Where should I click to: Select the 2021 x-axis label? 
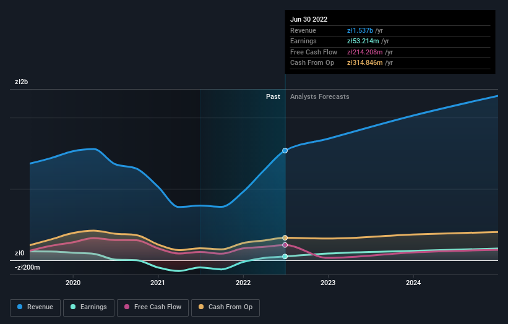pyautogui.click(x=157, y=283)
